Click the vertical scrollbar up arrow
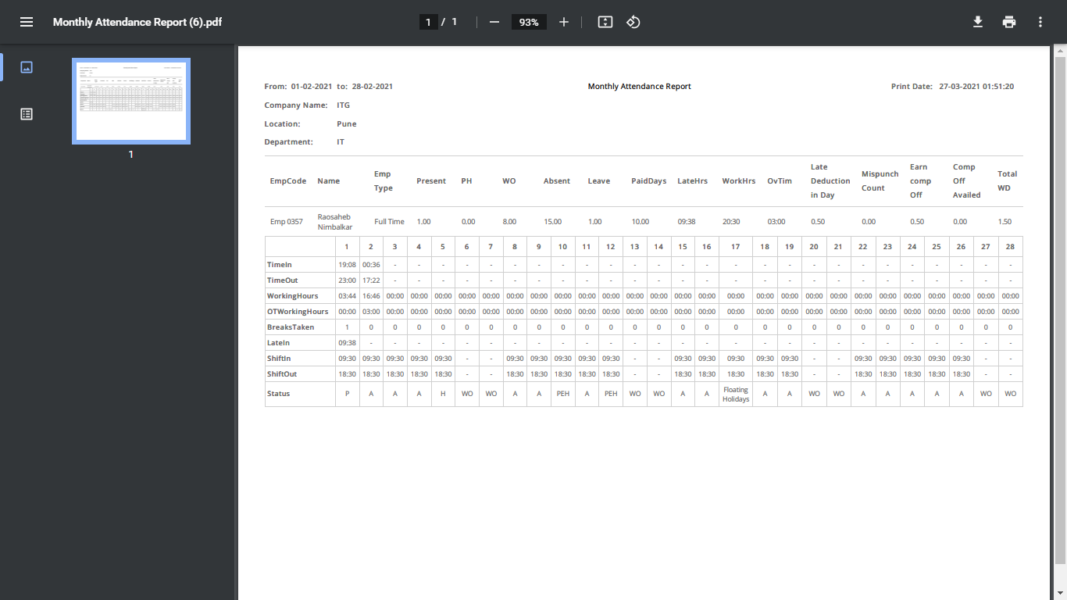The height and width of the screenshot is (600, 1067). 1060,51
